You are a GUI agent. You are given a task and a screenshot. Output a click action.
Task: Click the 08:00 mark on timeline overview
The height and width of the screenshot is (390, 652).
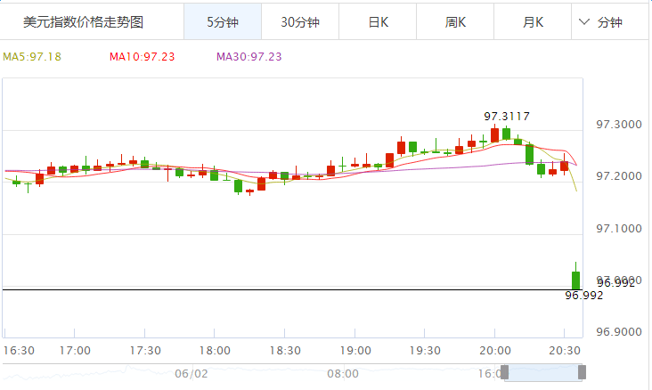343,374
